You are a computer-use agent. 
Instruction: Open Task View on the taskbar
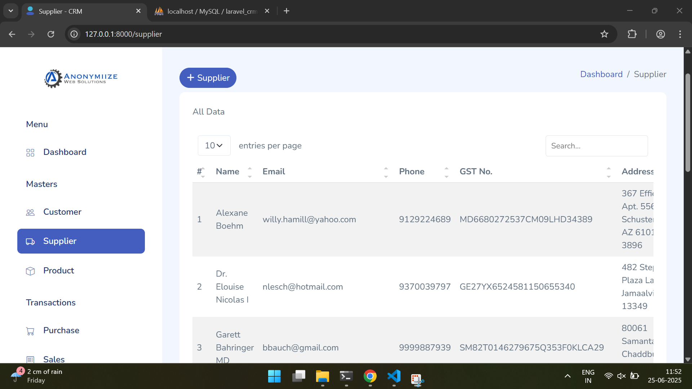pyautogui.click(x=298, y=376)
